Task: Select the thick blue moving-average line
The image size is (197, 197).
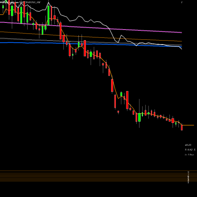Action: point(91,44)
